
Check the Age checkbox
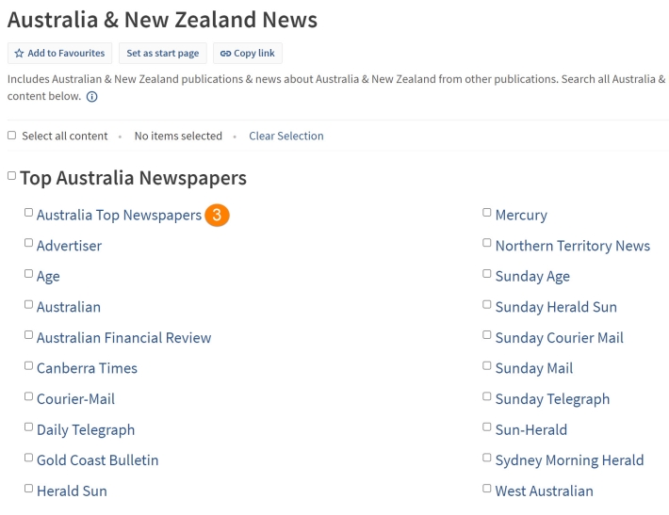tap(28, 274)
